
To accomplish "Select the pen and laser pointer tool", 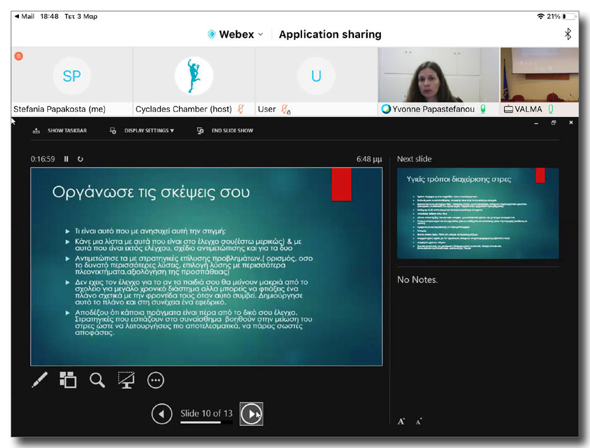I will click(40, 380).
